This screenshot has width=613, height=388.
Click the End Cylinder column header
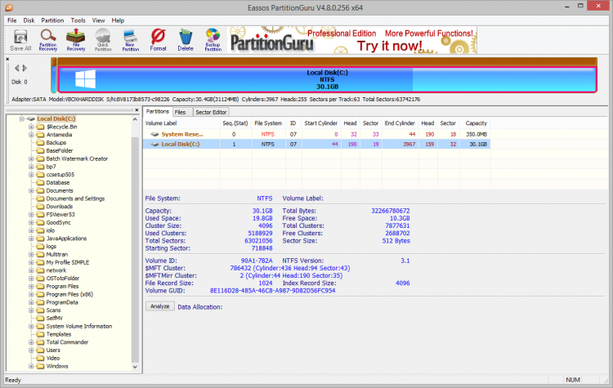pos(400,123)
